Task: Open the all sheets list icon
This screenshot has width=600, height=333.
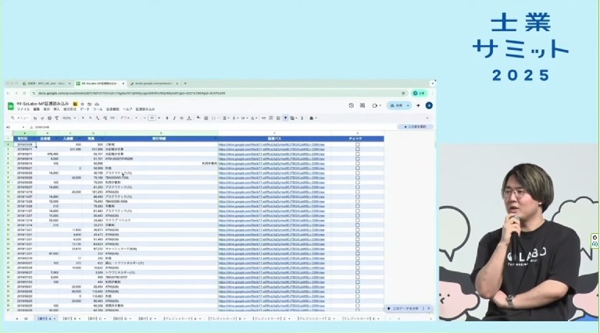Action: coord(25,319)
